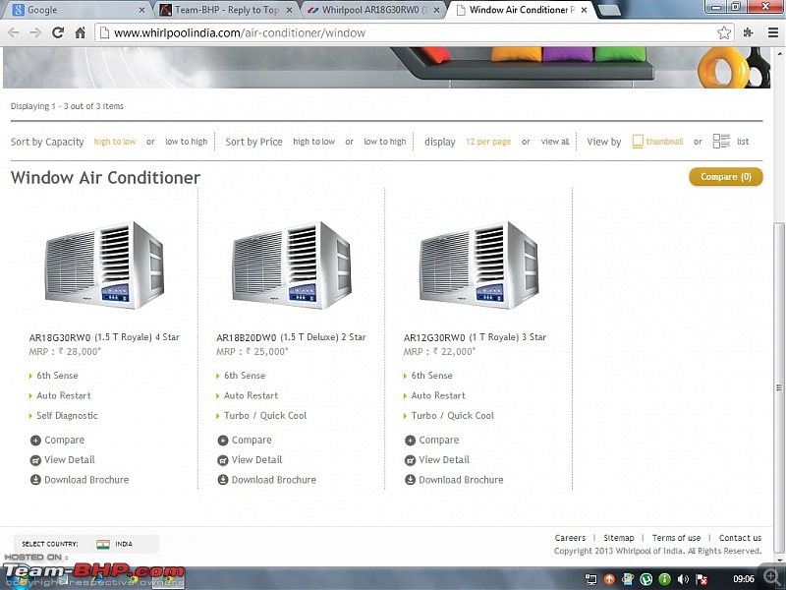
Task: Click the India flag icon
Action: (103, 544)
